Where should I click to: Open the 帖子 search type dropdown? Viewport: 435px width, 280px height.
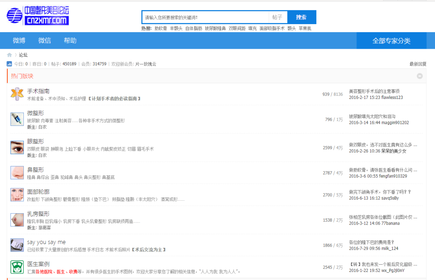[x=278, y=17]
